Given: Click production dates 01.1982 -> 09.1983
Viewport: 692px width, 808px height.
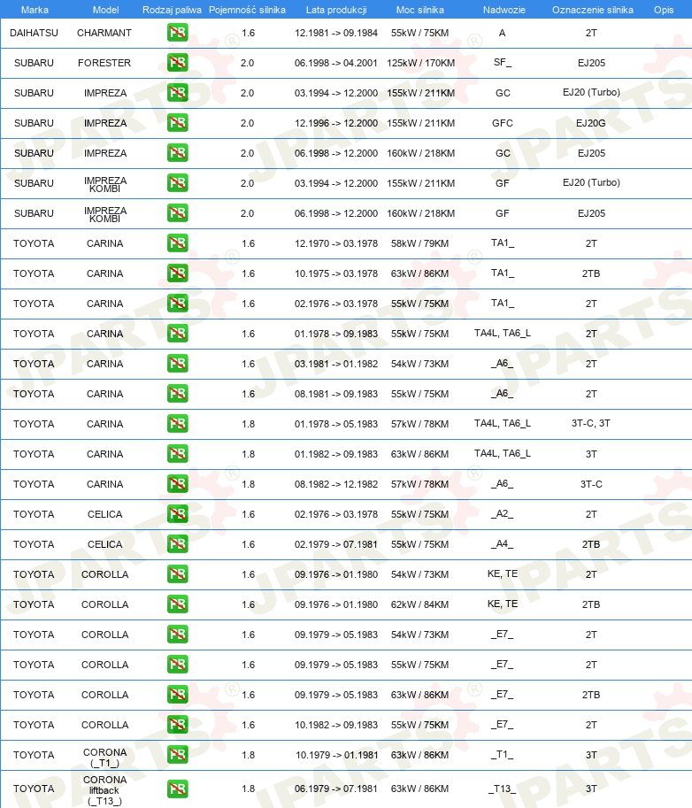Looking at the screenshot, I should 336,454.
